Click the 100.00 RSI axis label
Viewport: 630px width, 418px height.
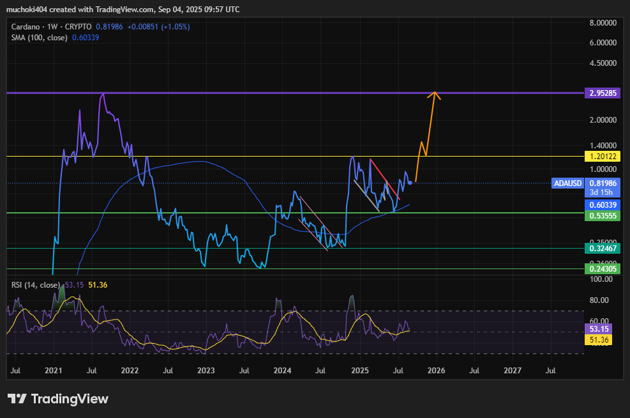pyautogui.click(x=601, y=279)
